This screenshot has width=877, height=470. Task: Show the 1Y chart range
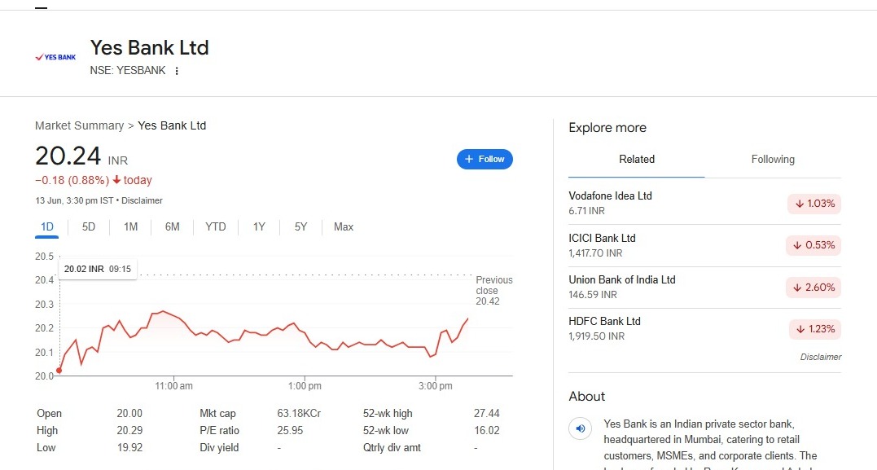click(259, 227)
